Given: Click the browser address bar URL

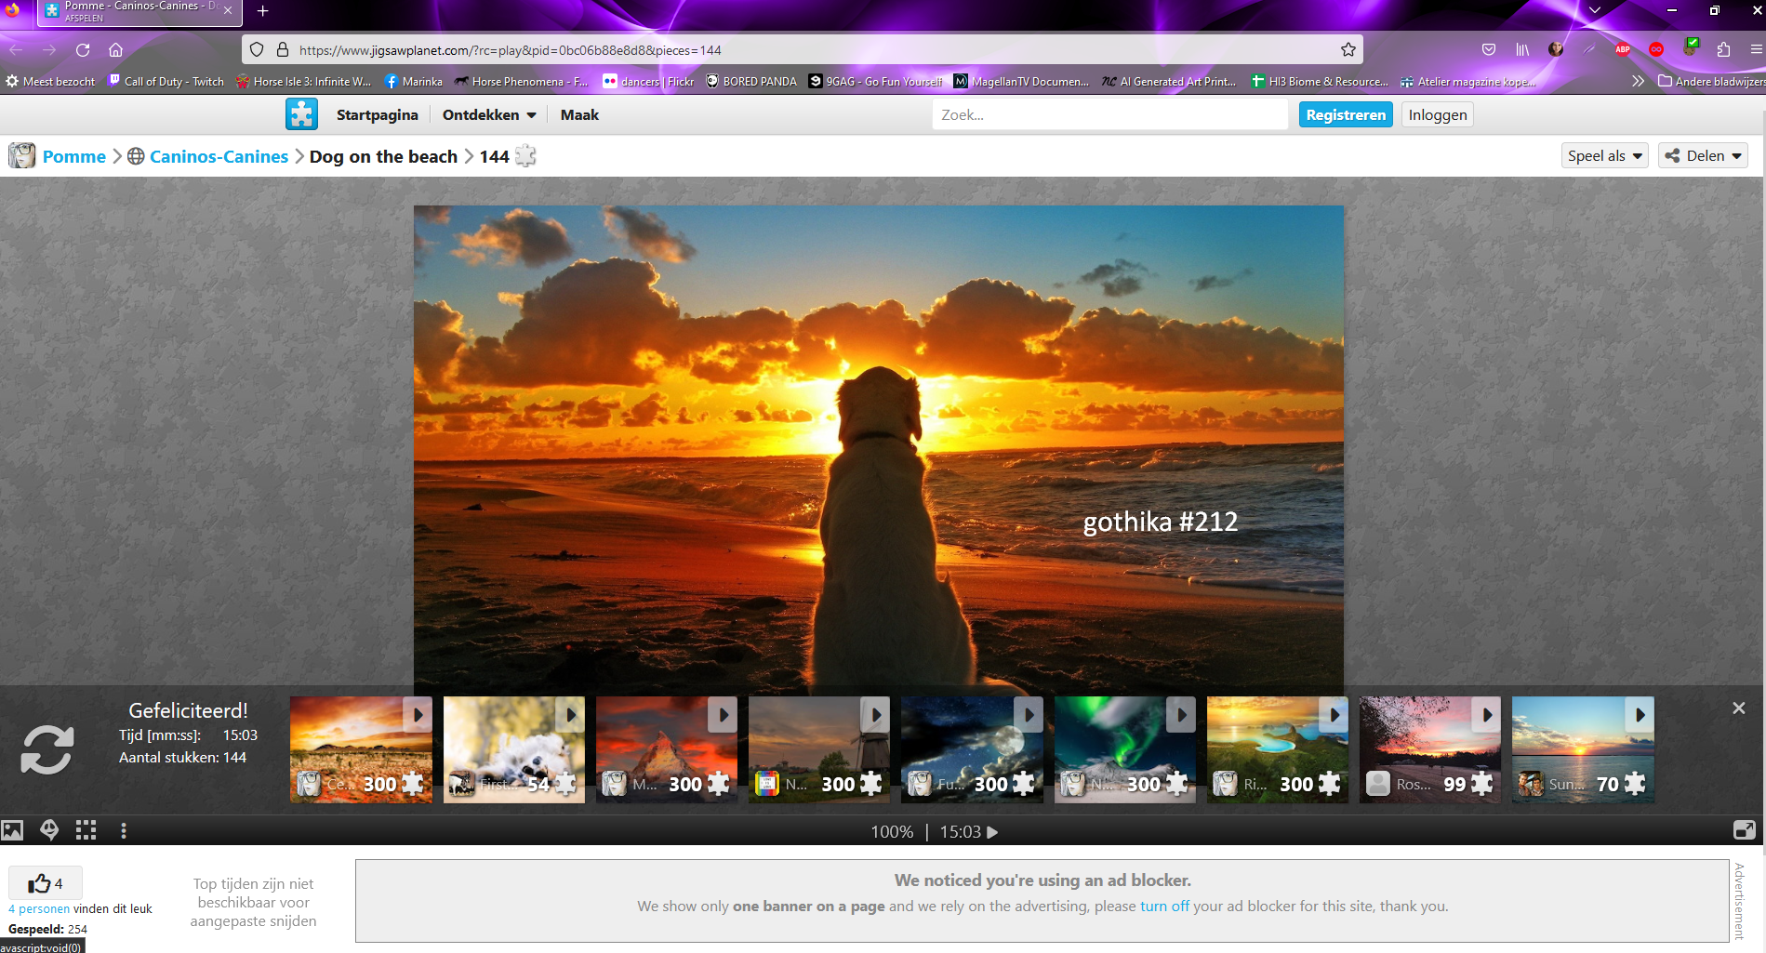Looking at the screenshot, I should [510, 50].
